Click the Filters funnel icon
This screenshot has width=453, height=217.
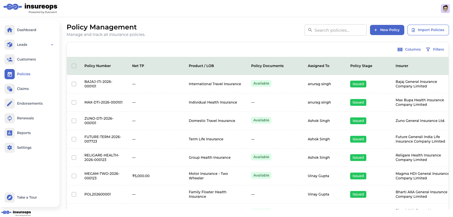click(428, 50)
